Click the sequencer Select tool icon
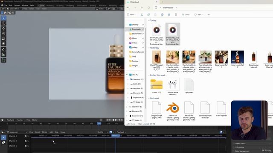 3,138
